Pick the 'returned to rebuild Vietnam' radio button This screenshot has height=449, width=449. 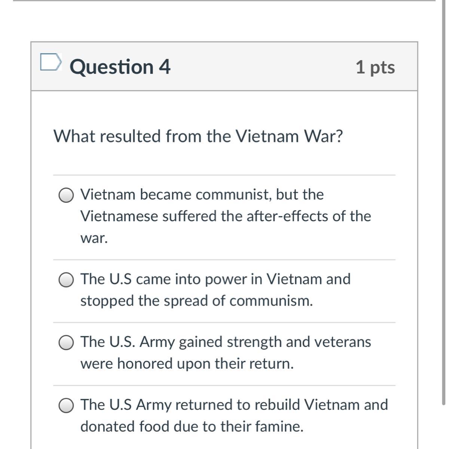click(66, 406)
